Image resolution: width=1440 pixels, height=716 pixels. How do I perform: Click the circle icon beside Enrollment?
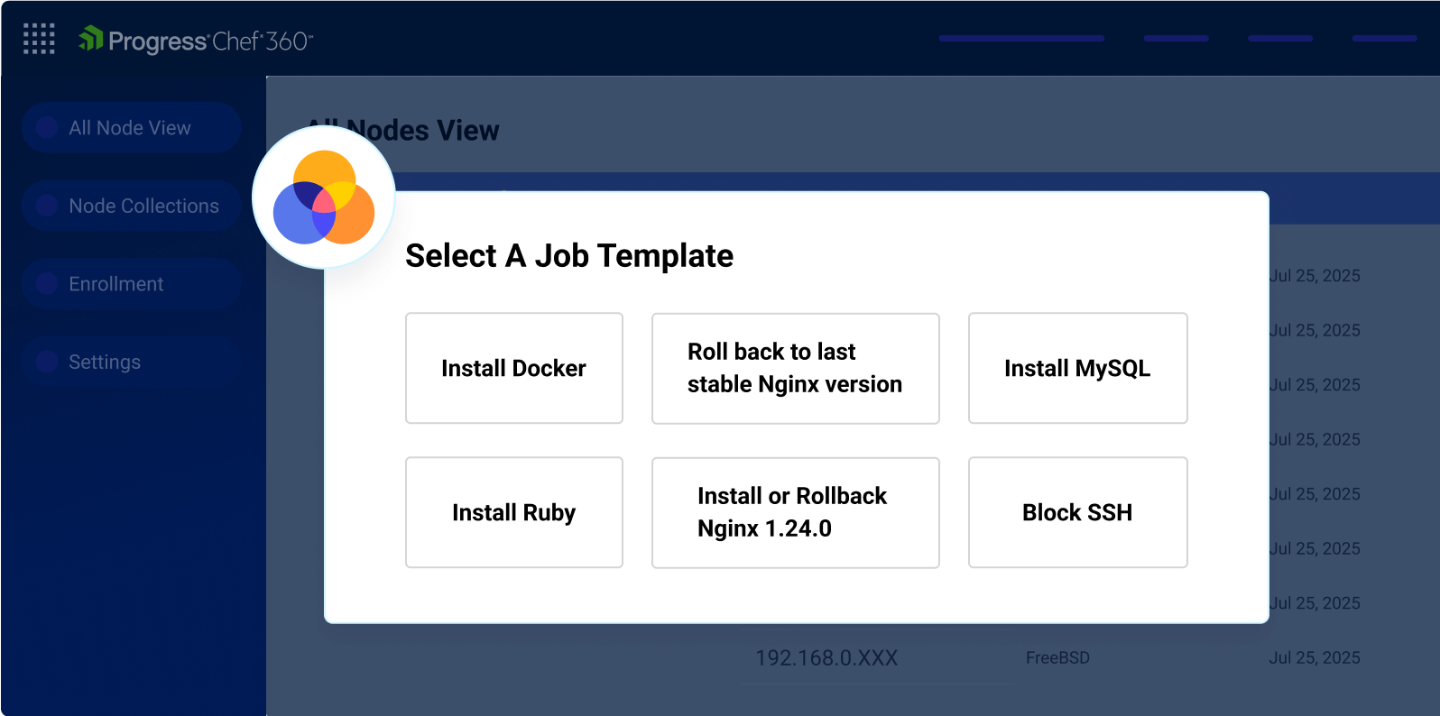(x=47, y=284)
